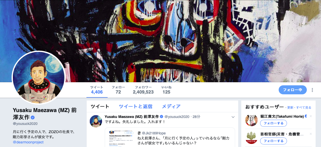Click the large astronaut profile avatar

39,77
